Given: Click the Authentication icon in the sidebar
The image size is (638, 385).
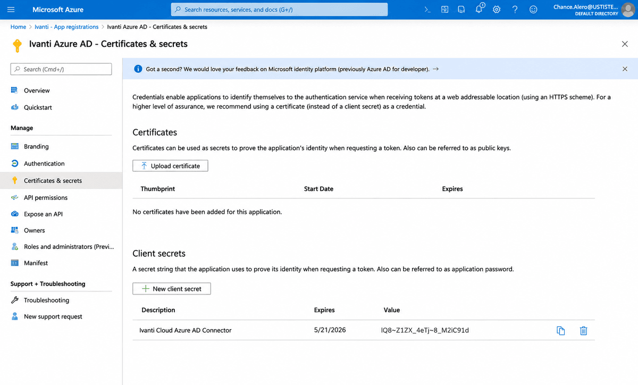Looking at the screenshot, I should click(x=15, y=163).
